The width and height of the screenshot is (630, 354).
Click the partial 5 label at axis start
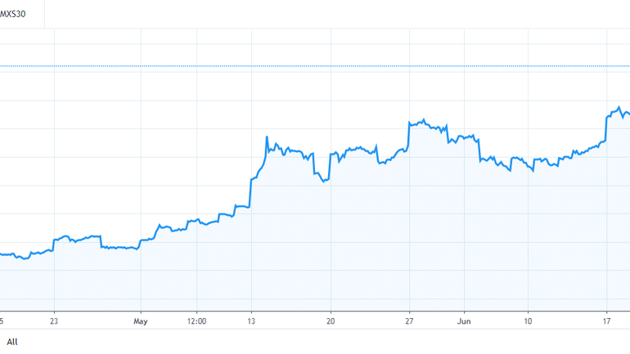(x=2, y=322)
